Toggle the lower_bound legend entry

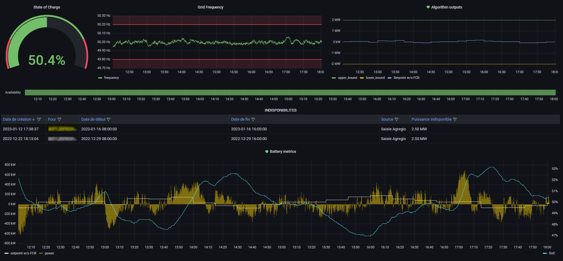coord(375,78)
